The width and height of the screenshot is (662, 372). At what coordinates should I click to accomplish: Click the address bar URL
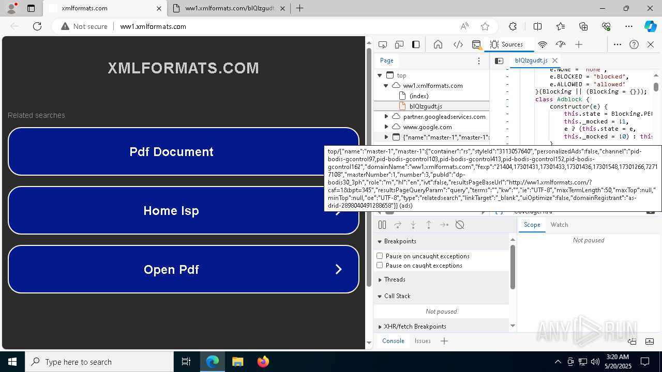[153, 26]
